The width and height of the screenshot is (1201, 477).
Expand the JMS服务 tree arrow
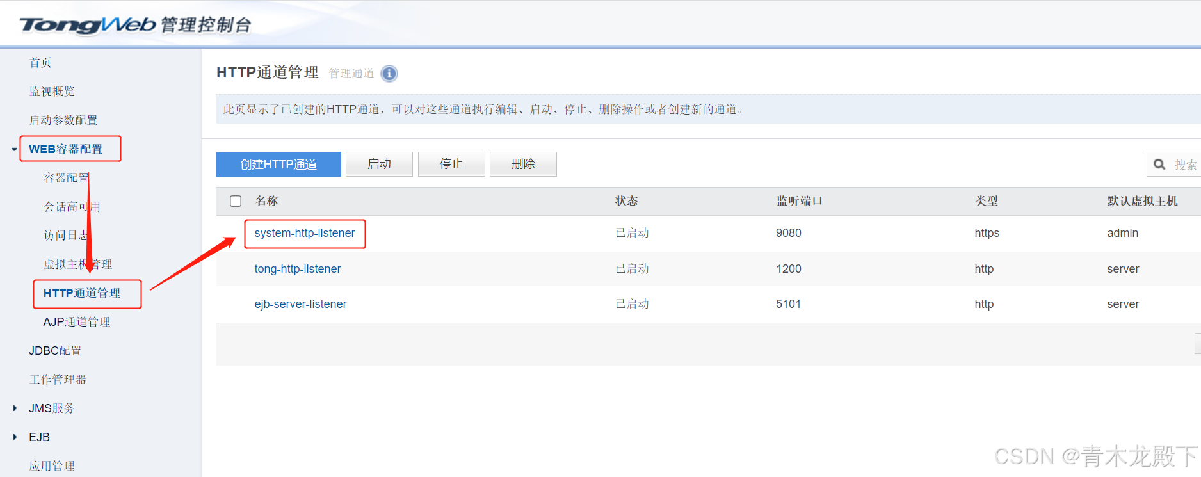pyautogui.click(x=15, y=408)
